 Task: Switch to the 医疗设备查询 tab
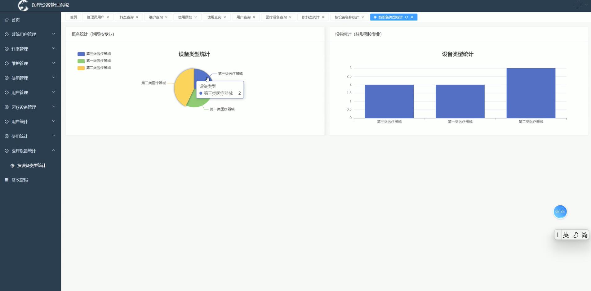(x=276, y=17)
